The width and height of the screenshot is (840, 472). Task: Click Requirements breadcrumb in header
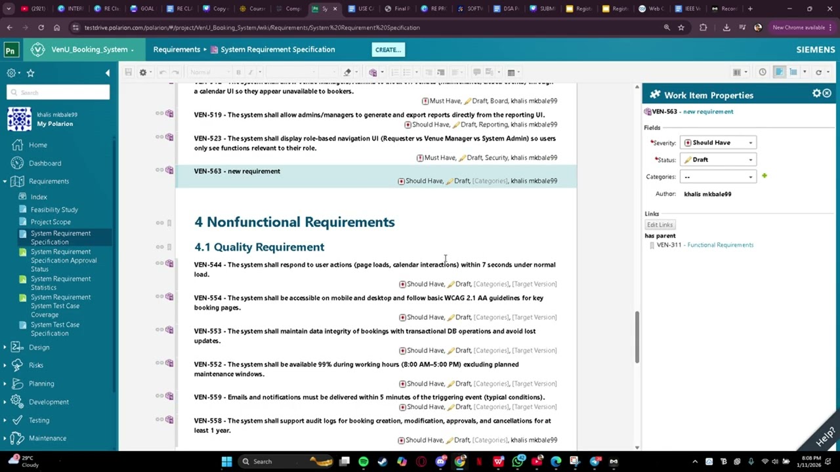(x=177, y=50)
